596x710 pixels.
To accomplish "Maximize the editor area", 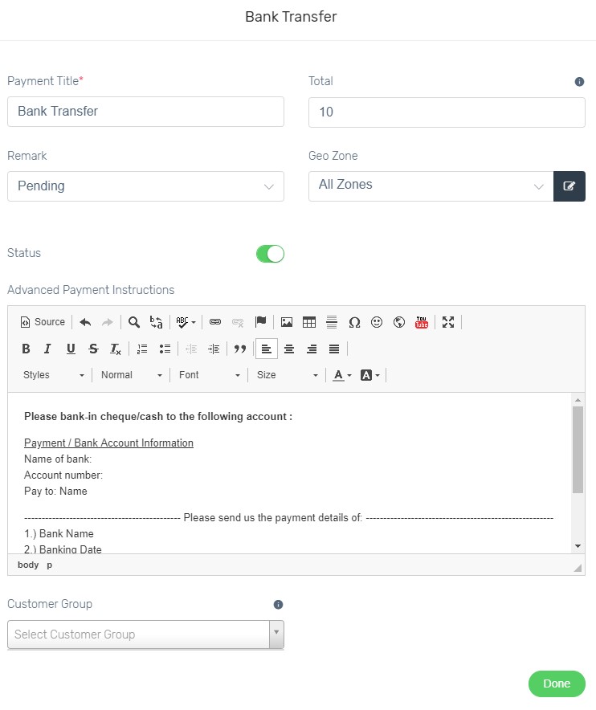I will [448, 322].
